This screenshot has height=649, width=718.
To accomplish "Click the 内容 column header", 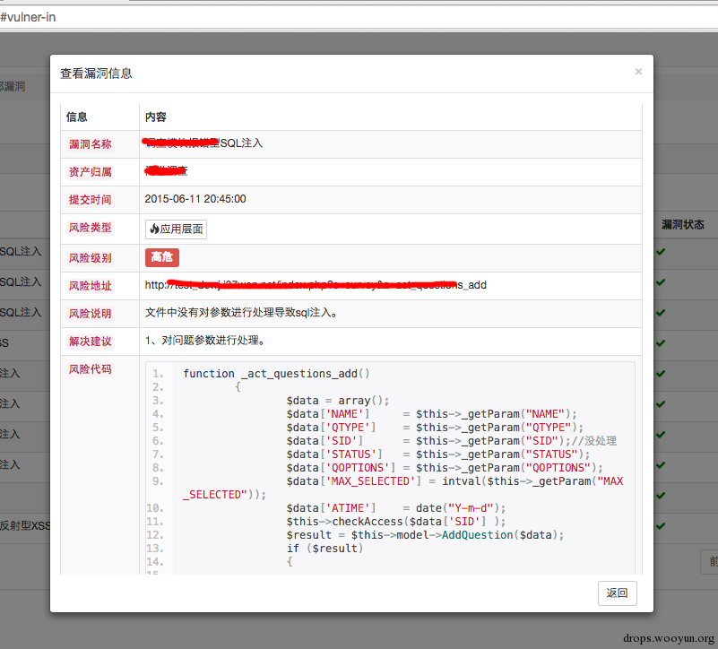I will (156, 117).
